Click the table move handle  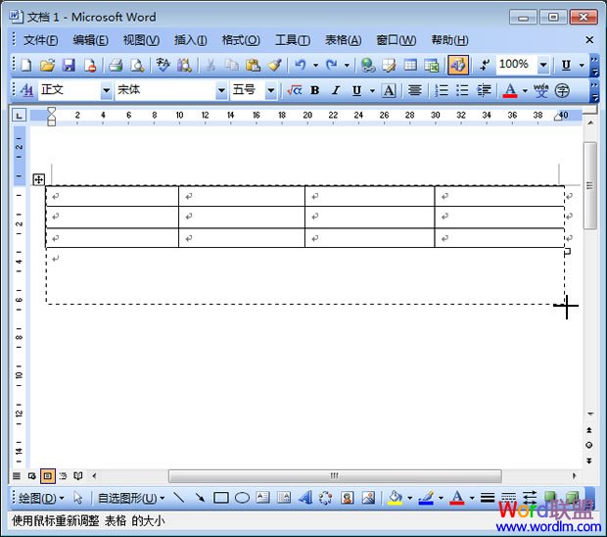(x=39, y=179)
